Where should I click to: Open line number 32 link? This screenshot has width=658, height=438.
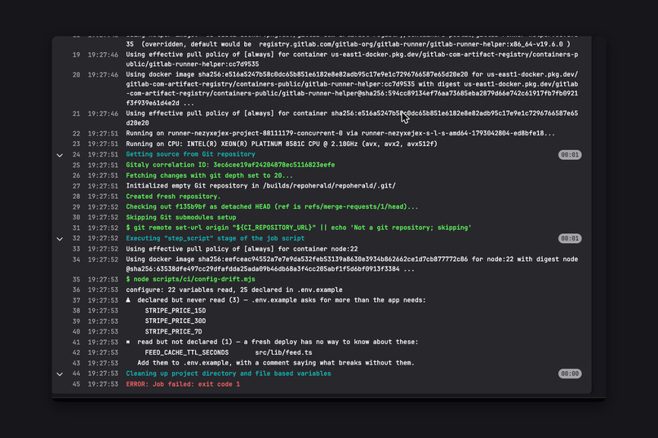76,238
